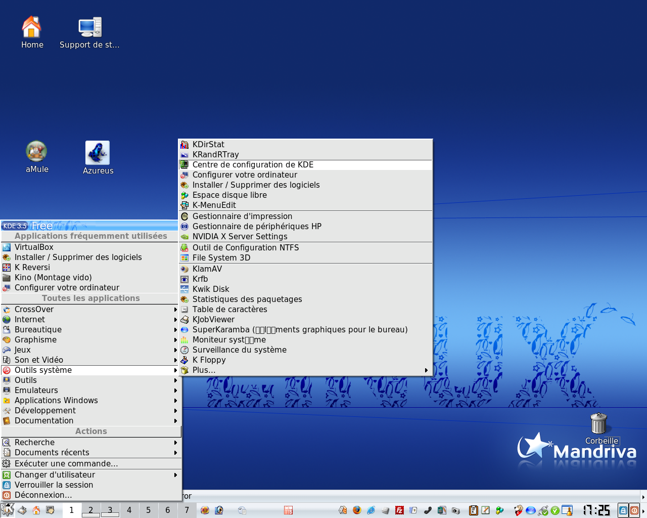The image size is (647, 518).
Task: Choose Déconnexion... from the menu
Action: (x=90, y=495)
